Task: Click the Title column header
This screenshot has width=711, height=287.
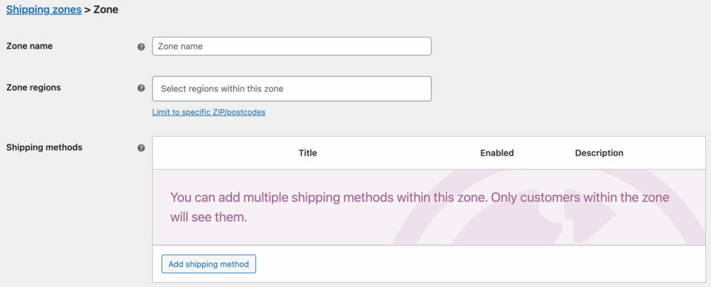Action: (308, 153)
